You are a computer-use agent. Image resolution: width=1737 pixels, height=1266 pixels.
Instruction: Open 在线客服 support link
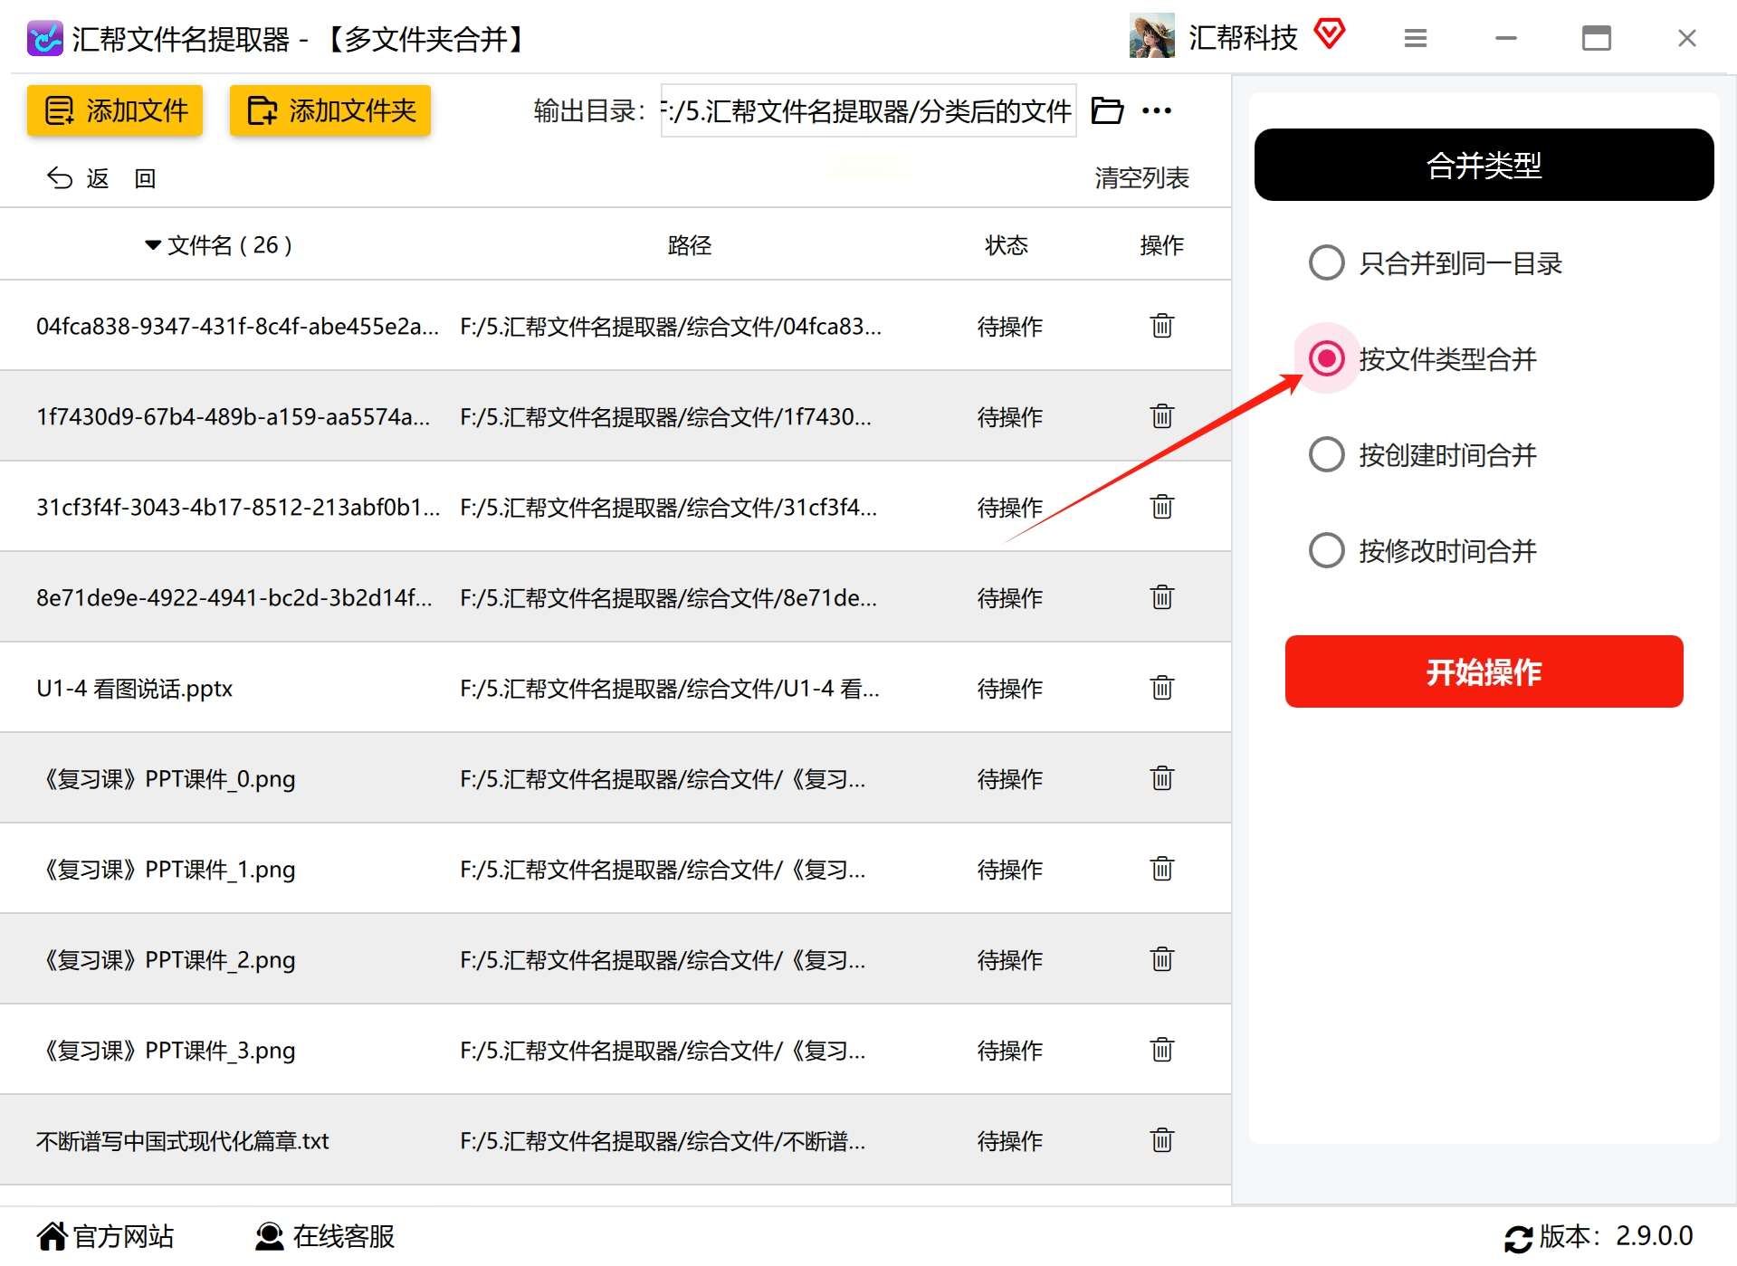click(325, 1236)
